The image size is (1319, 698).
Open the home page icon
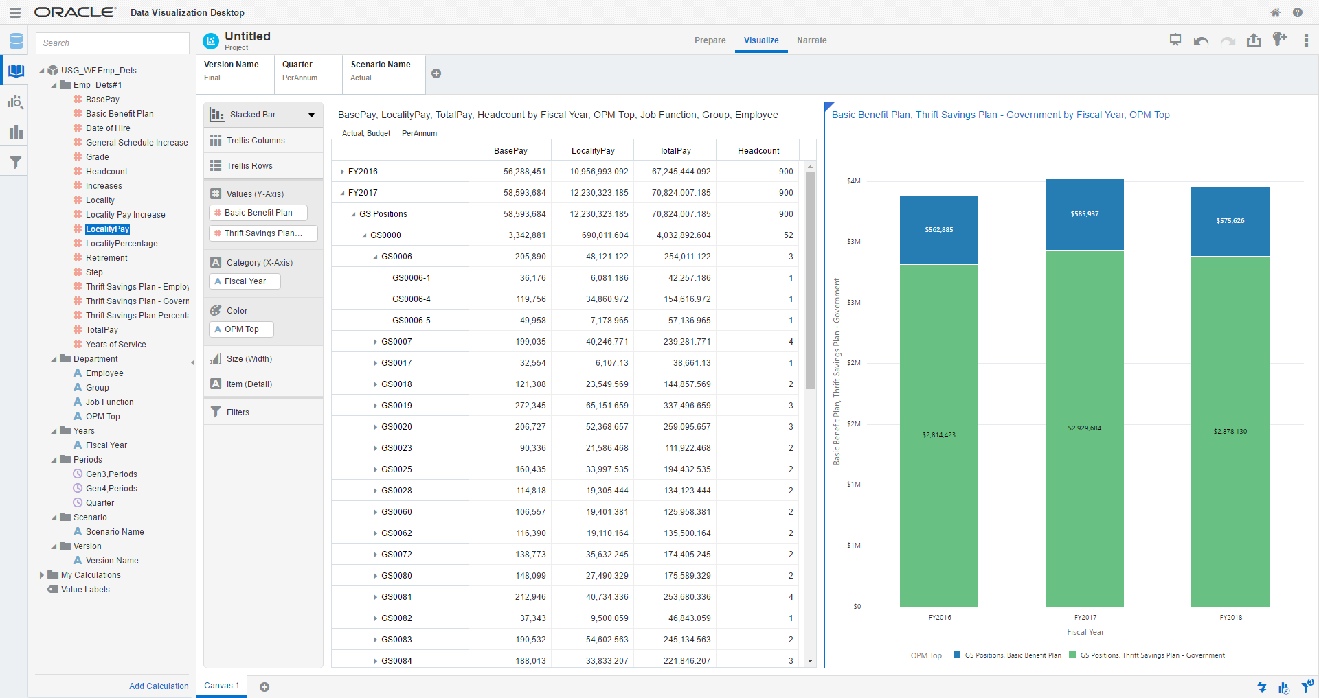[1275, 12]
